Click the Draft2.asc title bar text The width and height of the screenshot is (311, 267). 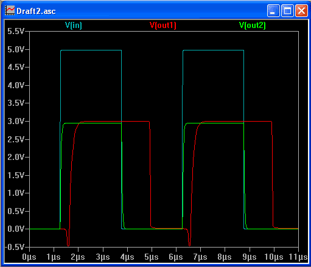click(x=36, y=11)
